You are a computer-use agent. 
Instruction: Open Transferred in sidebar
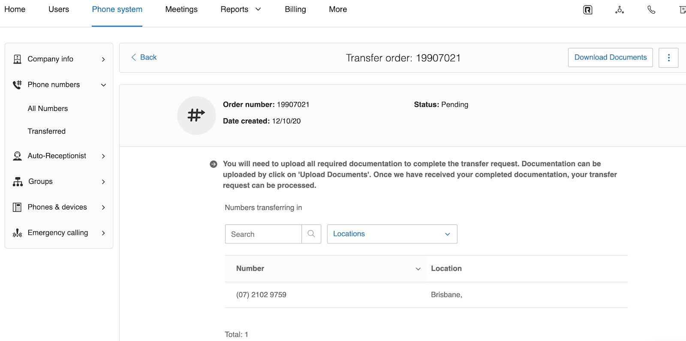(47, 132)
